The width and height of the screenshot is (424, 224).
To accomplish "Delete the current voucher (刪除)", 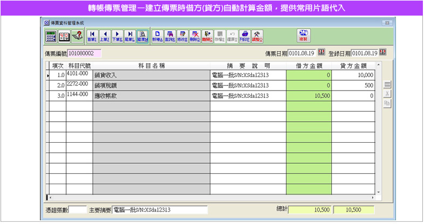I will [x=195, y=37].
